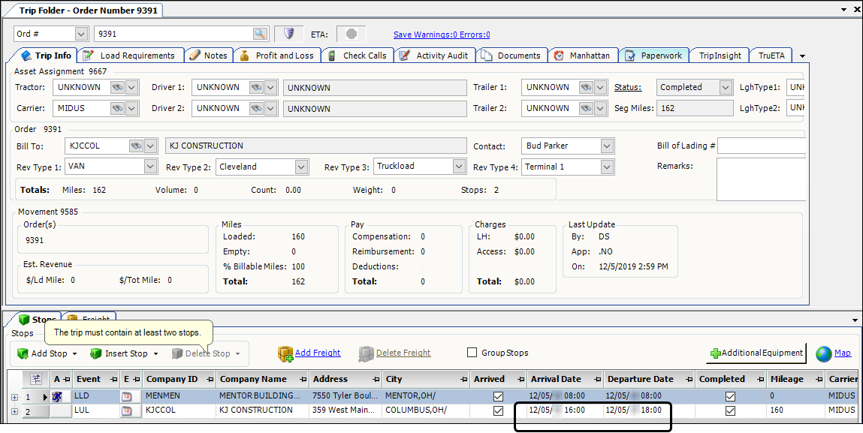
Task: Toggle Completed checkbox for the Columbus stop
Action: point(730,410)
